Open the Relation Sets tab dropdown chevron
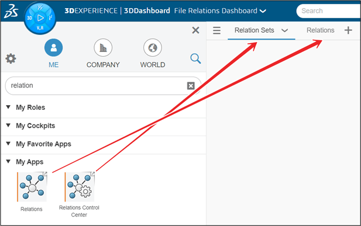 point(285,30)
